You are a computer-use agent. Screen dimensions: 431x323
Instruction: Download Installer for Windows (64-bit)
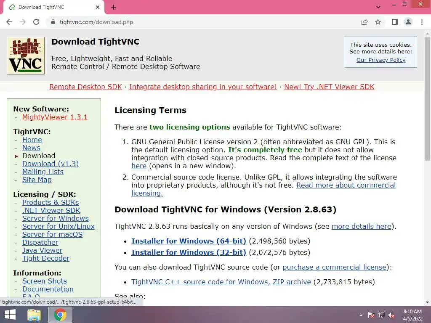pos(189,241)
